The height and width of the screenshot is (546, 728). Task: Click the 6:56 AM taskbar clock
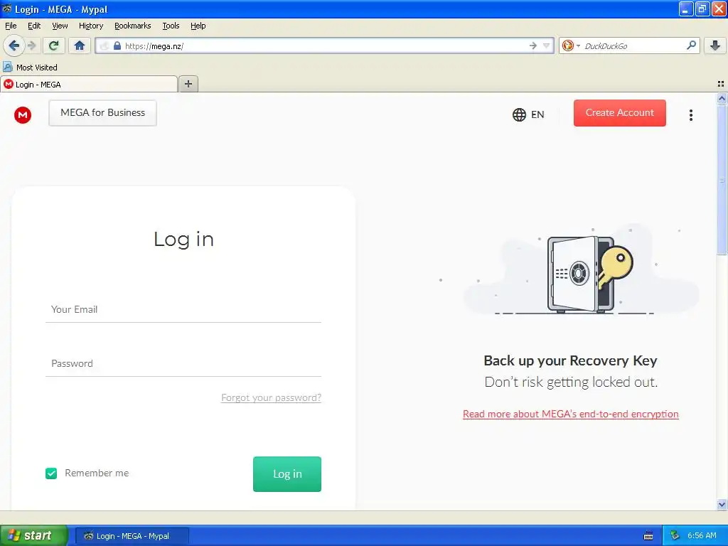702,536
